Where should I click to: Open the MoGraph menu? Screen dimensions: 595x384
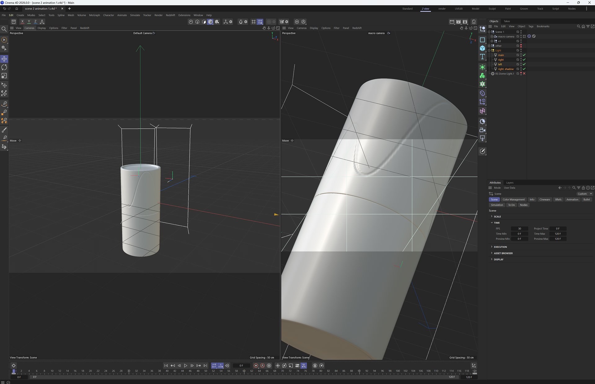coord(94,15)
